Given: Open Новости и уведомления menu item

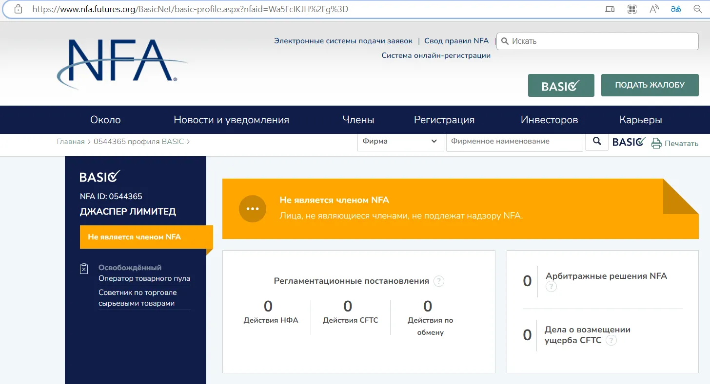Looking at the screenshot, I should 231,120.
